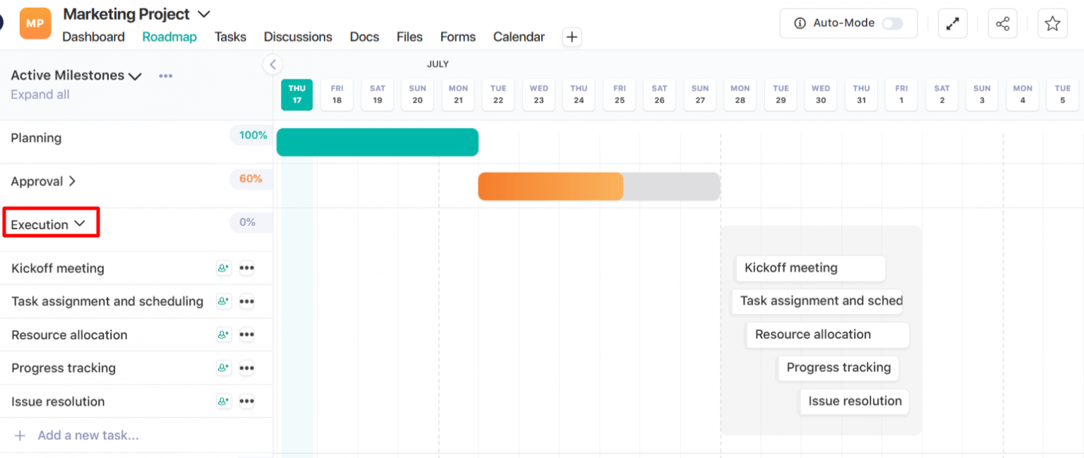Open more options for Resource allocation
Image resolution: width=1084 pixels, height=458 pixels.
pyautogui.click(x=247, y=335)
